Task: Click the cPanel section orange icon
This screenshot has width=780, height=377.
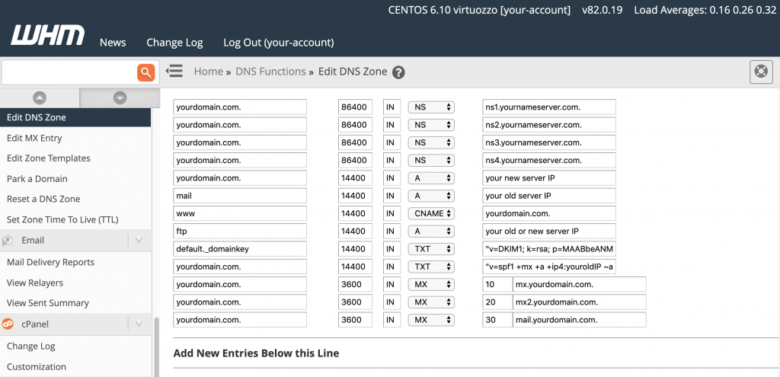Action: [8, 324]
